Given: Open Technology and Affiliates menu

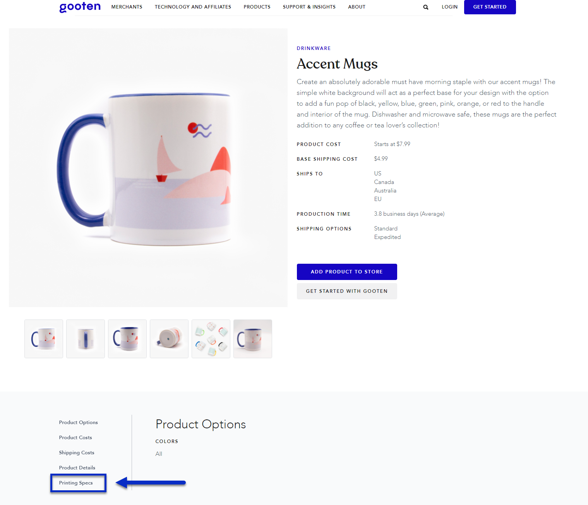Looking at the screenshot, I should point(193,7).
